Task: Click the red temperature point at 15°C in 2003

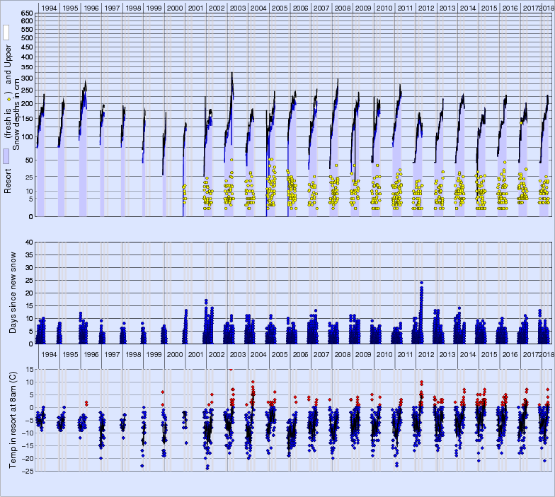Action: [x=230, y=369]
